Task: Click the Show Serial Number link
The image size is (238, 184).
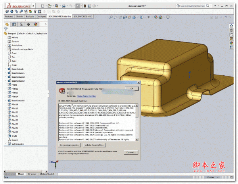Action: [x=86, y=96]
